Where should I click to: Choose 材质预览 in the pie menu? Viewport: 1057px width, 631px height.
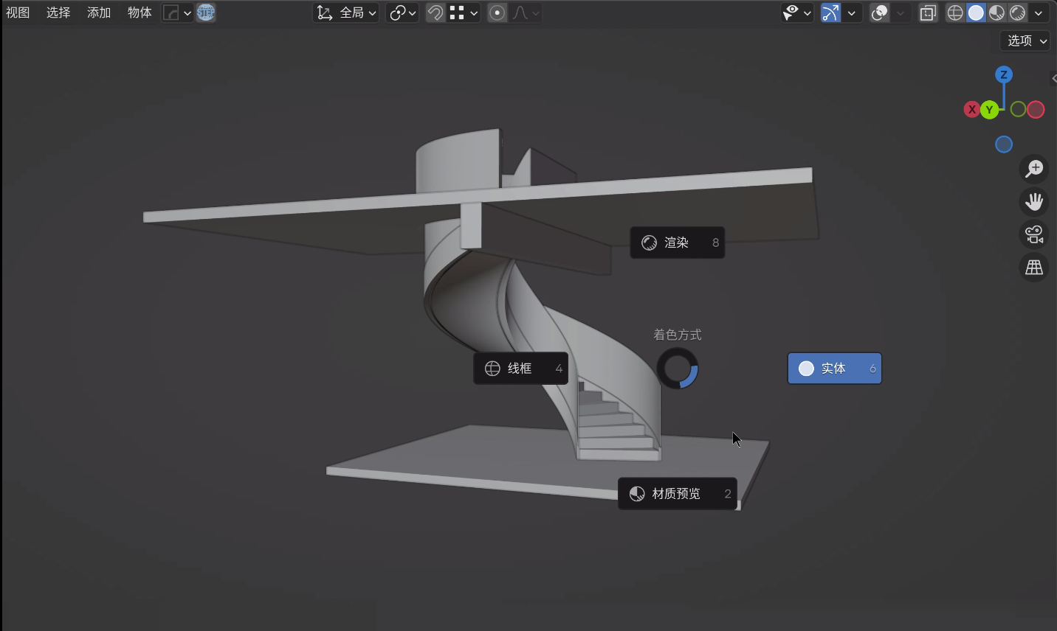(678, 493)
